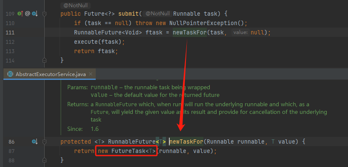The image size is (348, 167).
Task: Click line number 111 in the gutter
Action: [10, 33]
